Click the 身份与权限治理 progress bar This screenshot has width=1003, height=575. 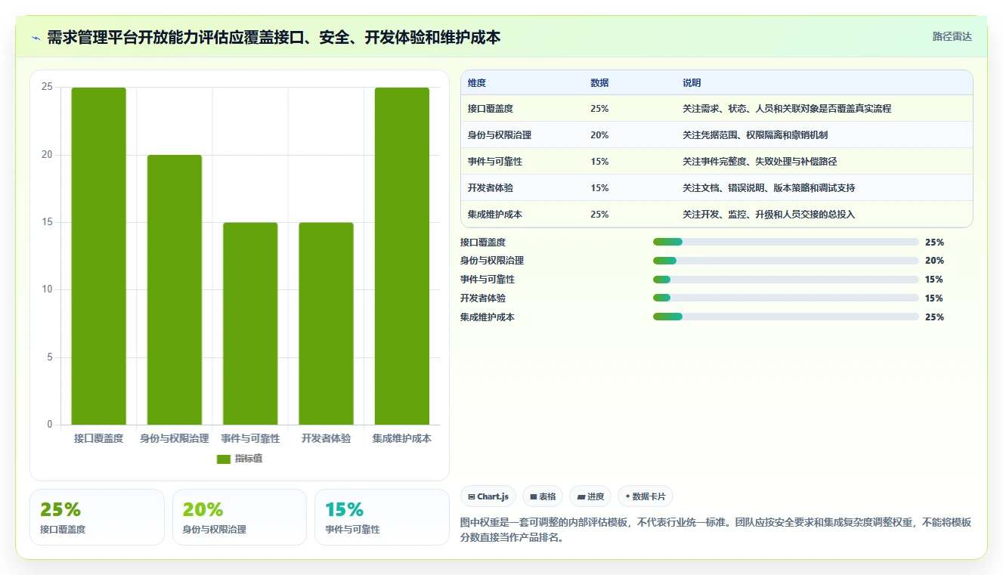786,261
